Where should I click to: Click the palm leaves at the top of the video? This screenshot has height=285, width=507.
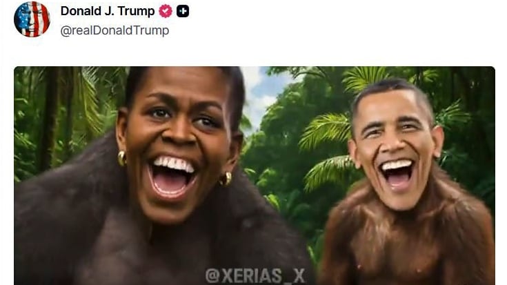tap(366, 78)
